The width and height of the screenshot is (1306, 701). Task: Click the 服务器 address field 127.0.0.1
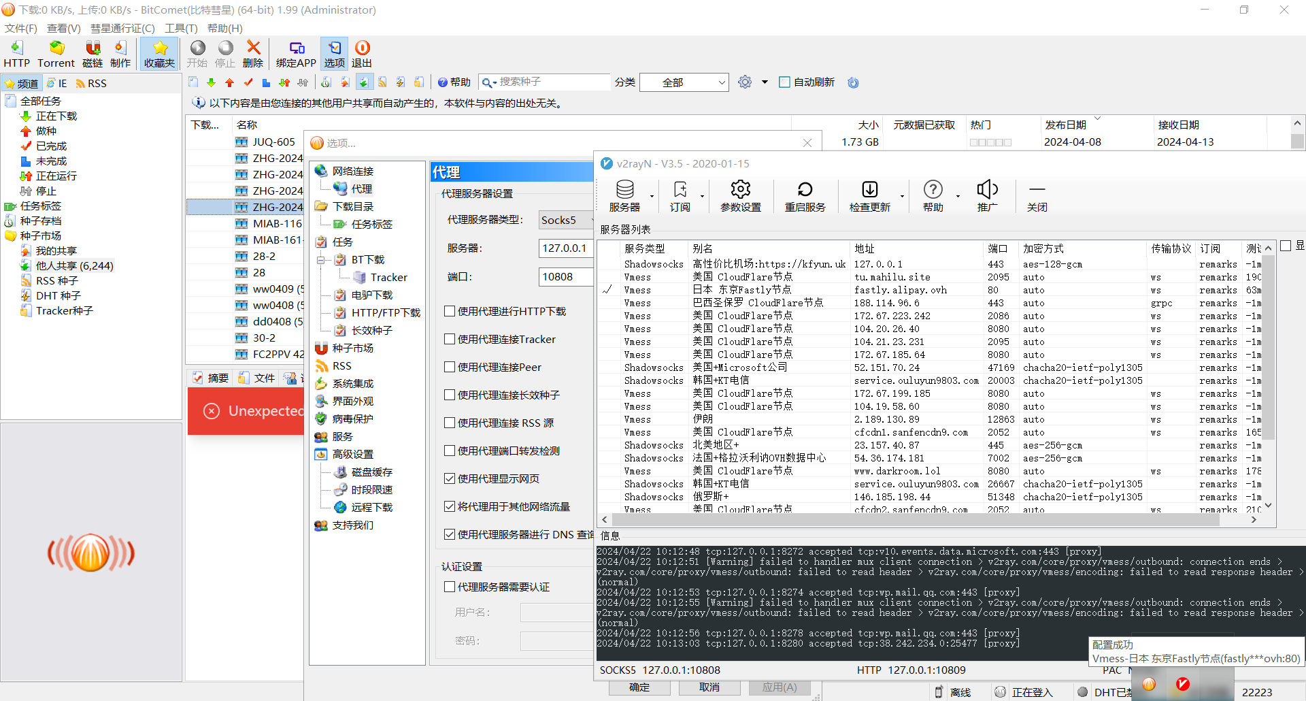tap(566, 248)
